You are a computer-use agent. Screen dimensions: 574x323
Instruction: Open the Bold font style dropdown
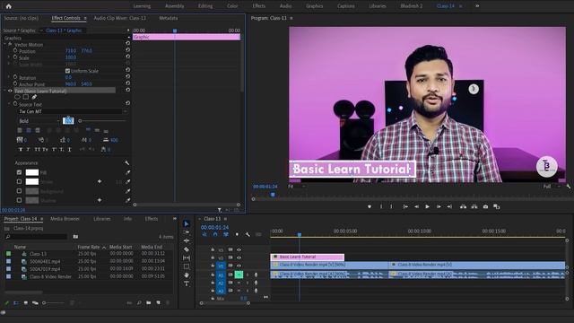(x=39, y=121)
